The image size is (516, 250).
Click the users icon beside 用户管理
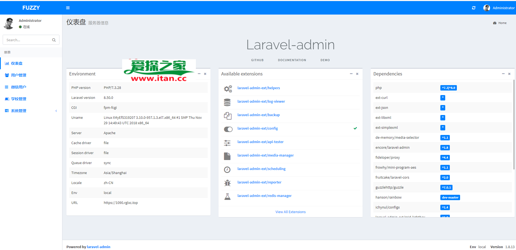click(7, 75)
